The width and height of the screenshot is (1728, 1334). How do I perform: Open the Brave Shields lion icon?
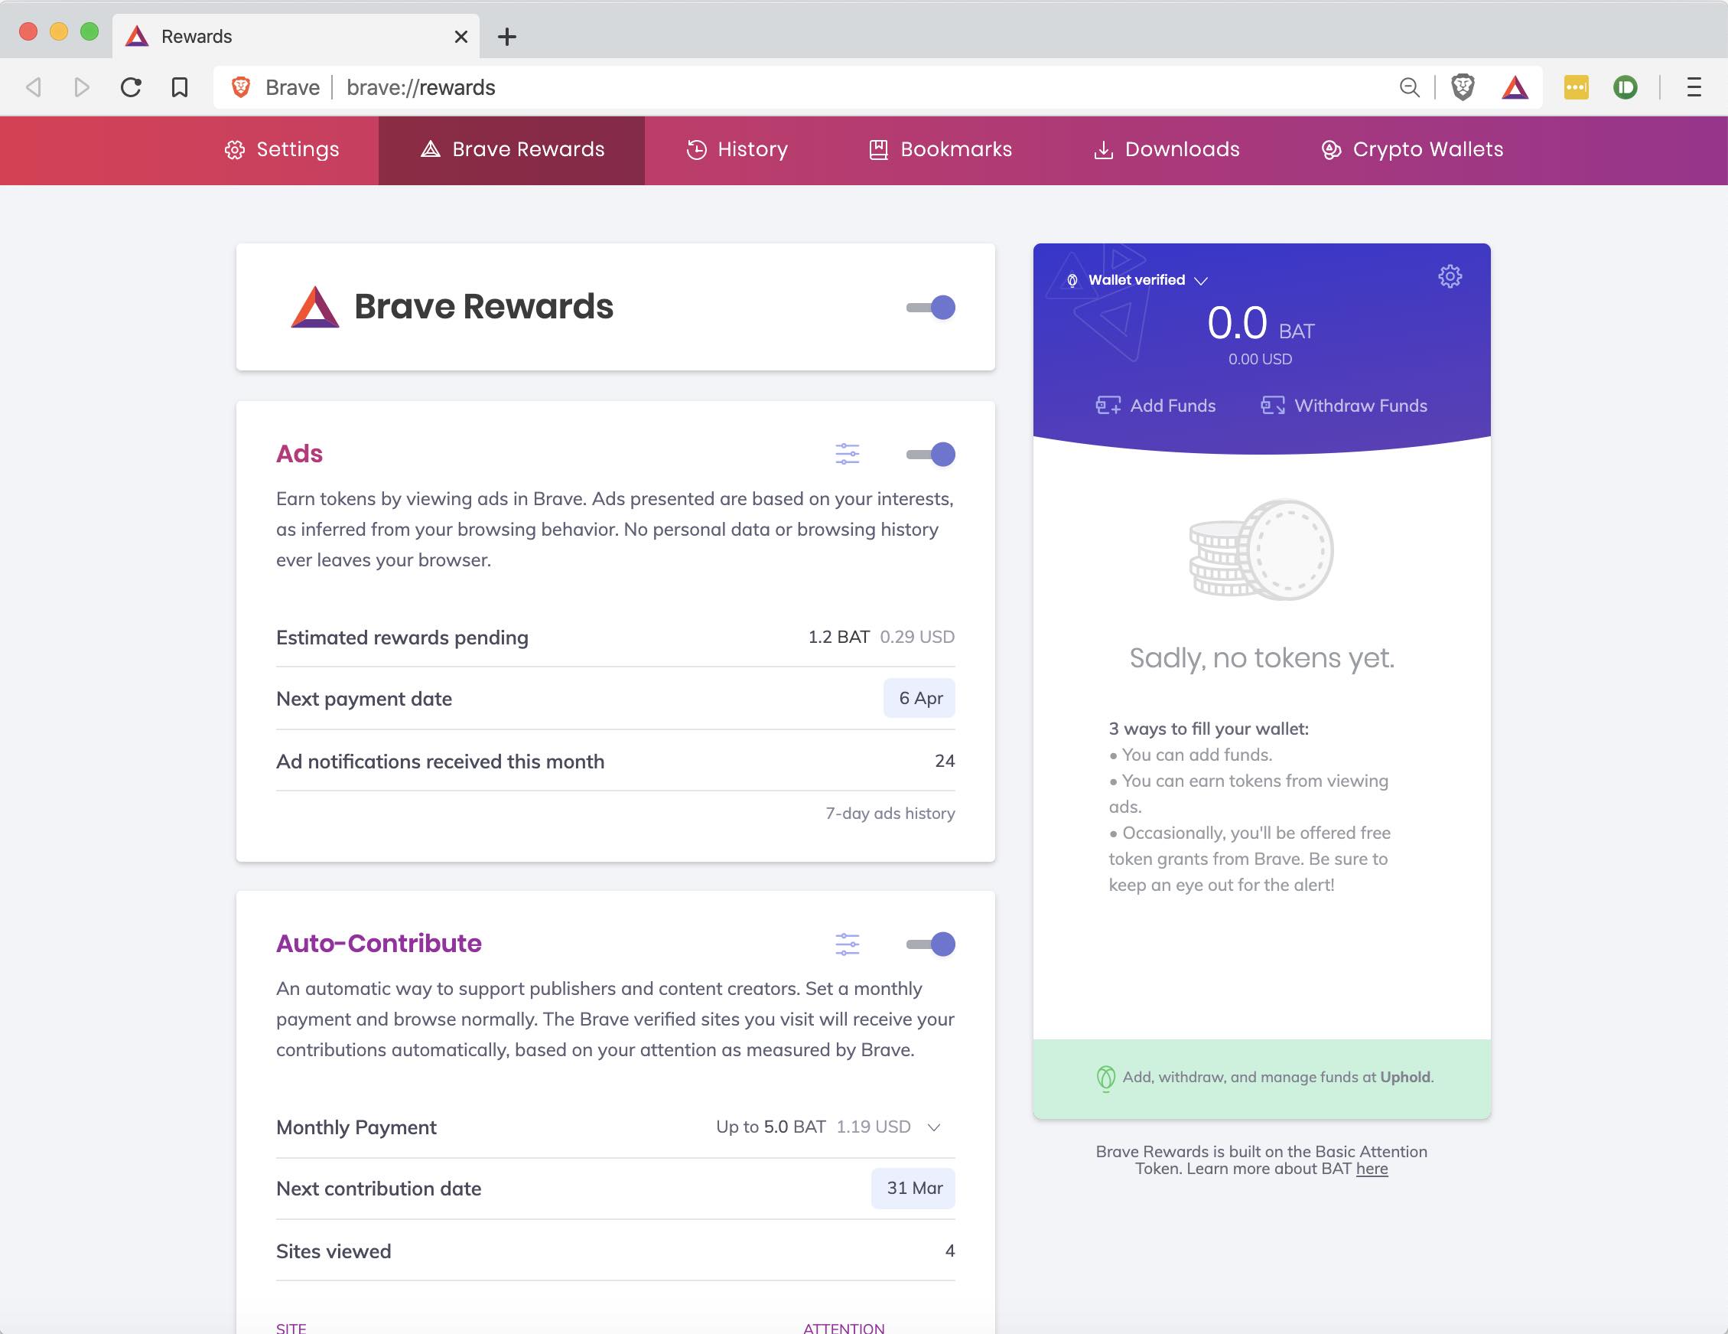[x=1462, y=87]
